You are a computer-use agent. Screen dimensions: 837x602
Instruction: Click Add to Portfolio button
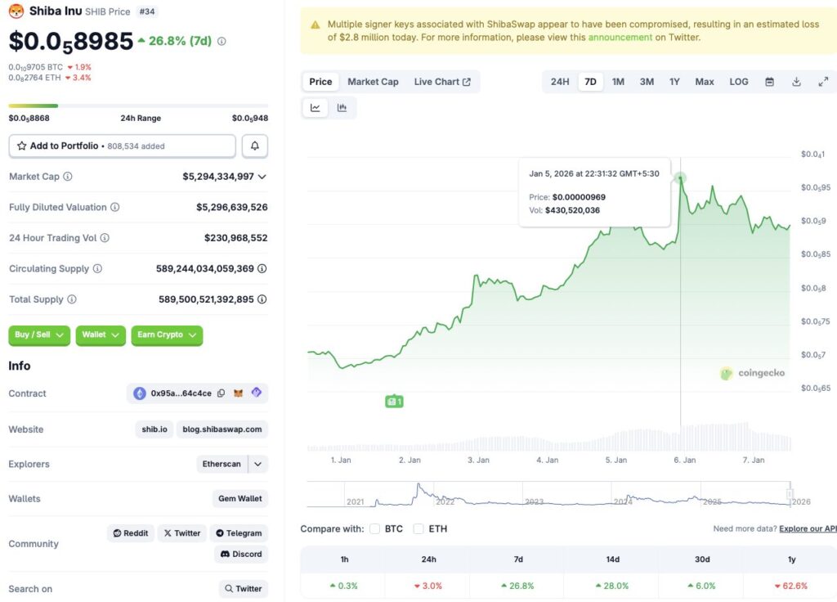[x=122, y=146]
